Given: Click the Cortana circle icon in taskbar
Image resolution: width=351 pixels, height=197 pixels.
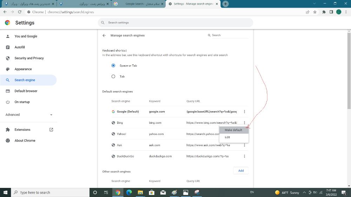Looking at the screenshot, I should (95, 192).
